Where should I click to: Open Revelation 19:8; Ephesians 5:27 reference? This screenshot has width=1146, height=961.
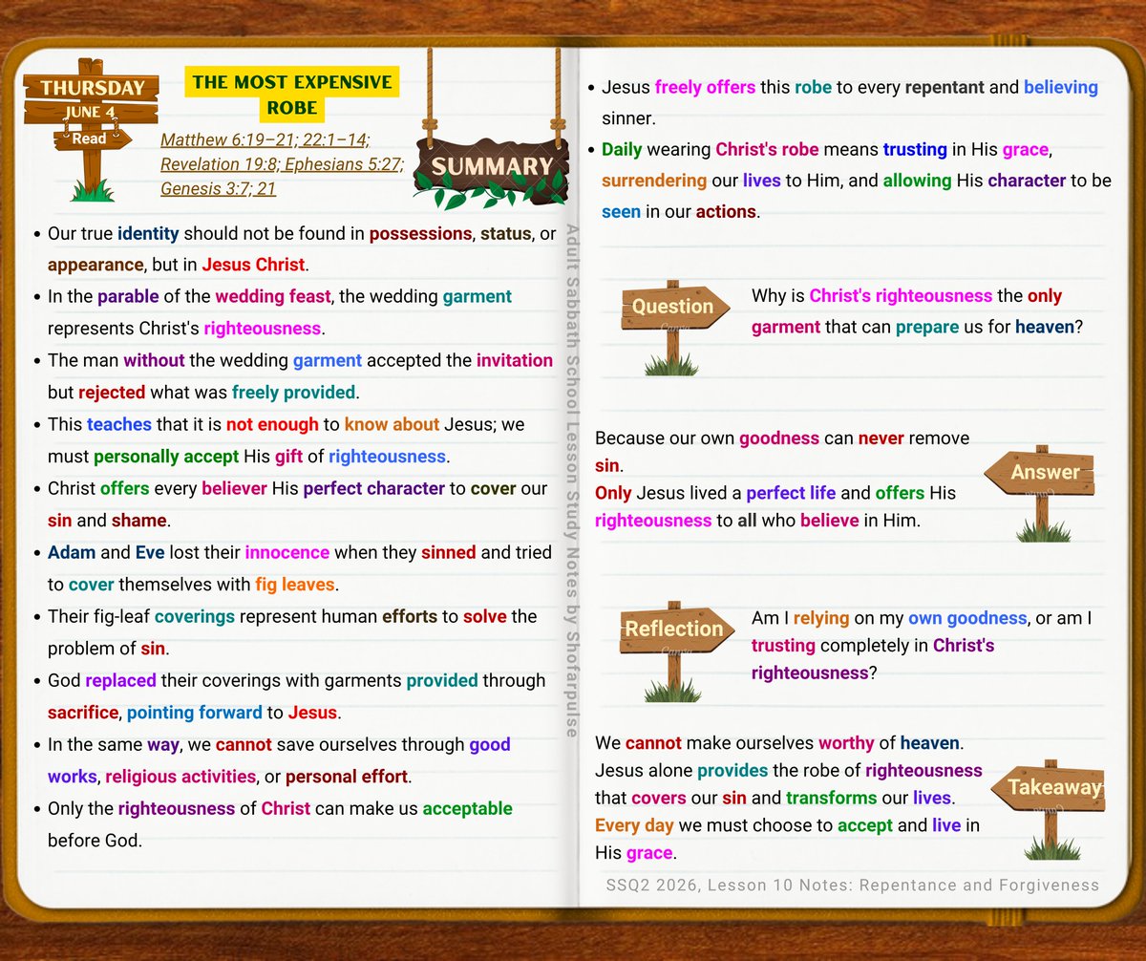[282, 164]
